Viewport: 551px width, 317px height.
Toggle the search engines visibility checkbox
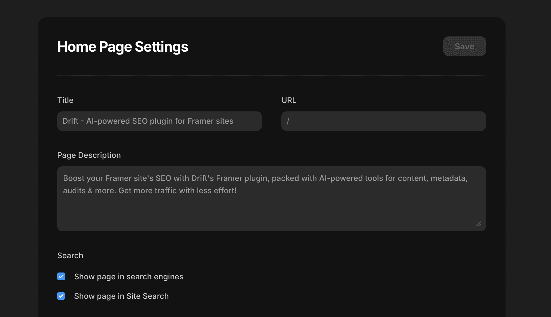tap(61, 276)
